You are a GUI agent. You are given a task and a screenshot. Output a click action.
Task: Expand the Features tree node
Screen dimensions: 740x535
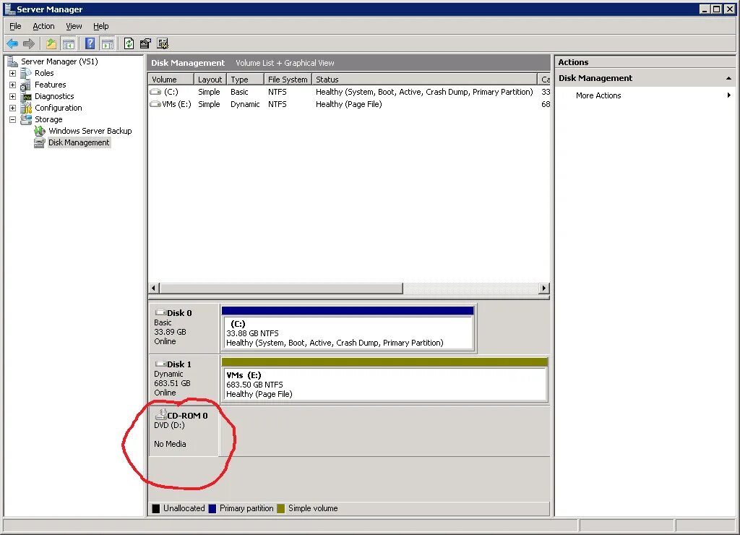[x=13, y=85]
